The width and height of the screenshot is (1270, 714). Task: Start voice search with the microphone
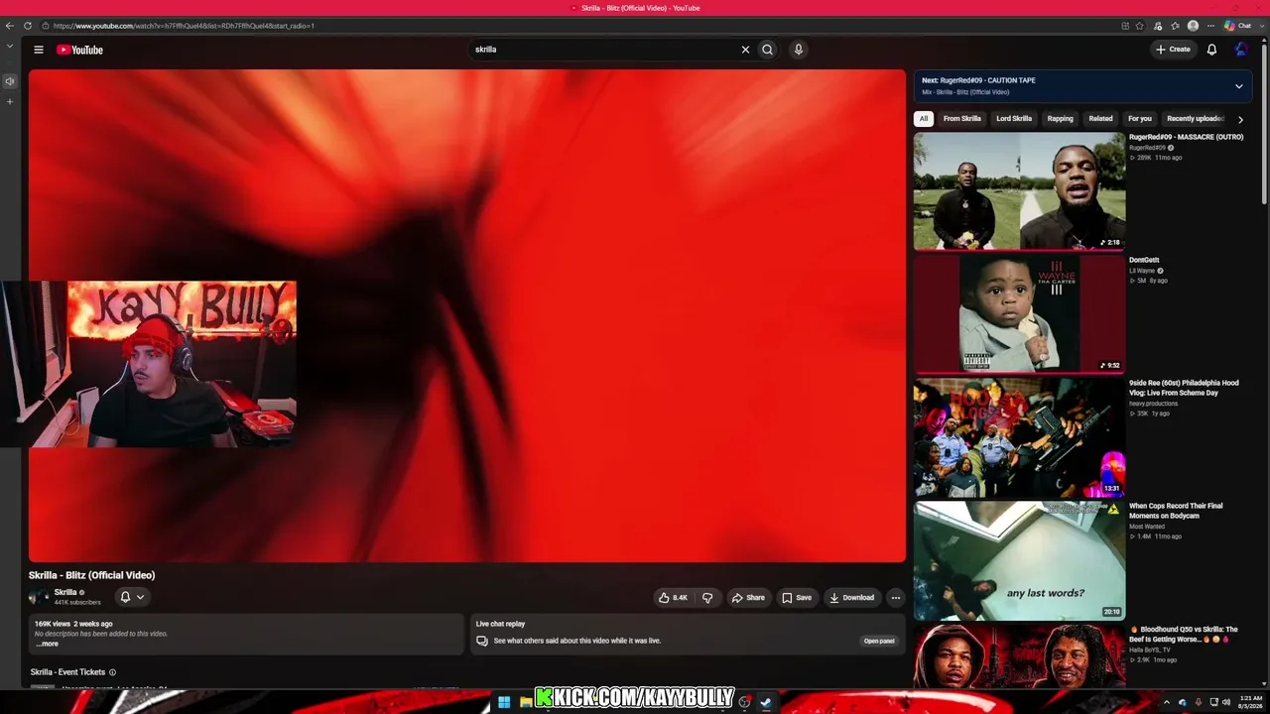coord(798,50)
